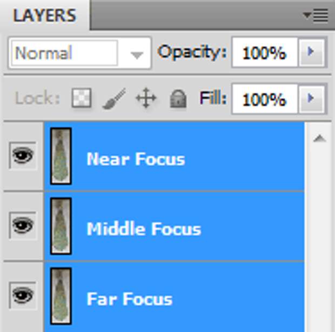Image resolution: width=335 pixels, height=332 pixels.
Task: Select the Far Focus layer name
Action: point(130,299)
